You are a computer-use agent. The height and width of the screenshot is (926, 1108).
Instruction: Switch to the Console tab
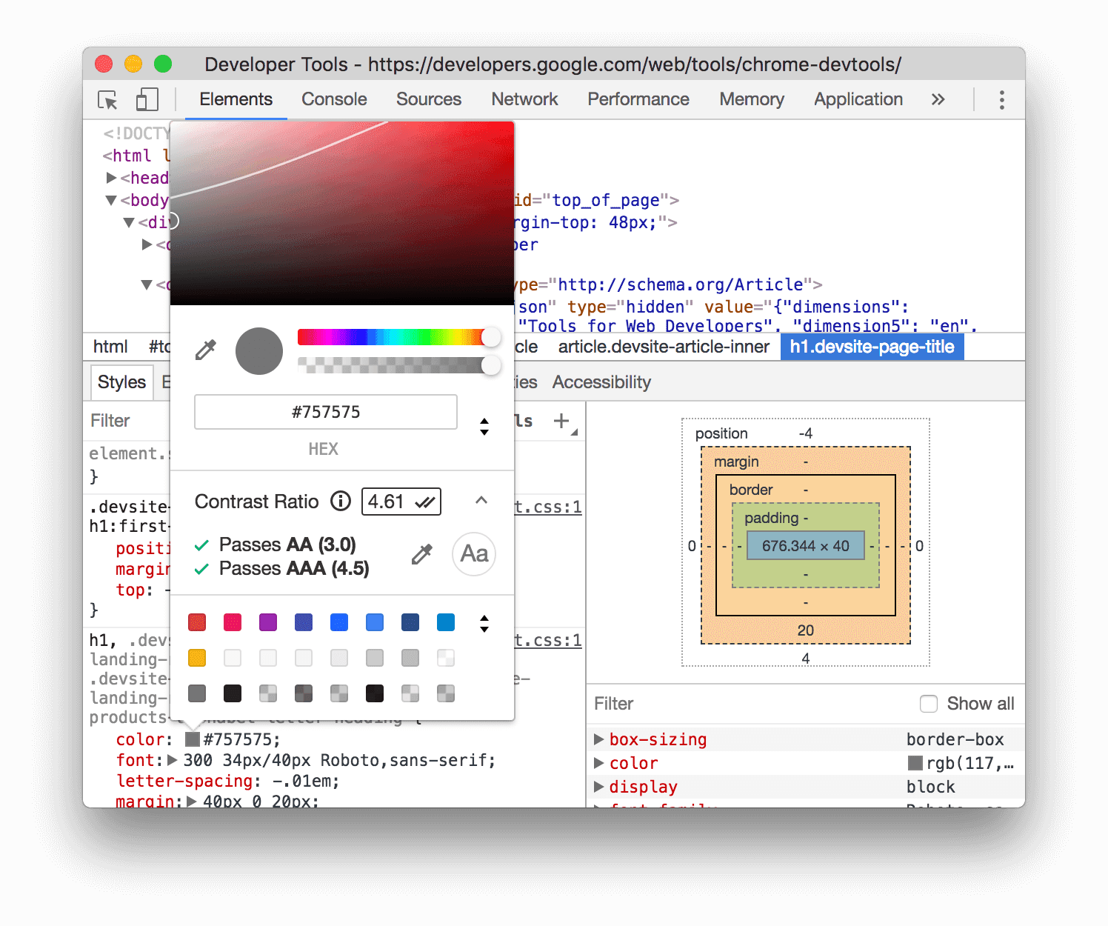click(x=334, y=99)
